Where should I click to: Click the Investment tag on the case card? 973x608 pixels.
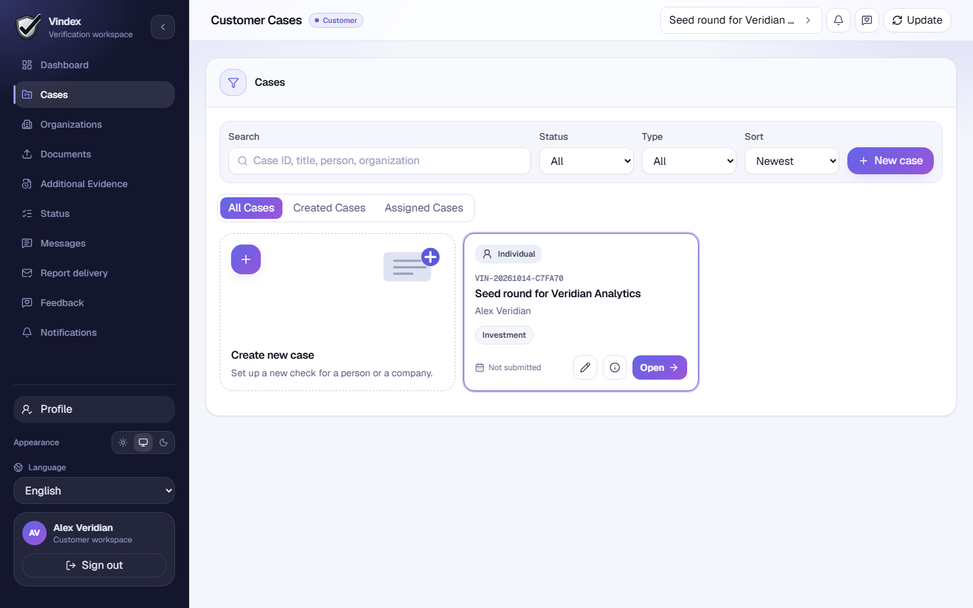click(504, 335)
